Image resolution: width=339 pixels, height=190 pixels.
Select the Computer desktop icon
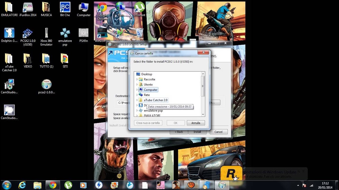(84, 9)
